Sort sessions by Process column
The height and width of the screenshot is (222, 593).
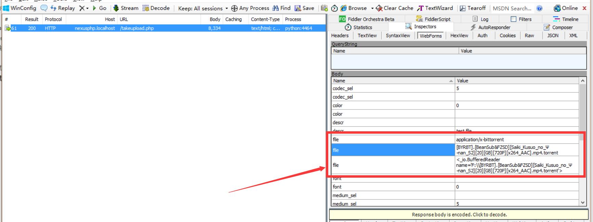[x=304, y=19]
